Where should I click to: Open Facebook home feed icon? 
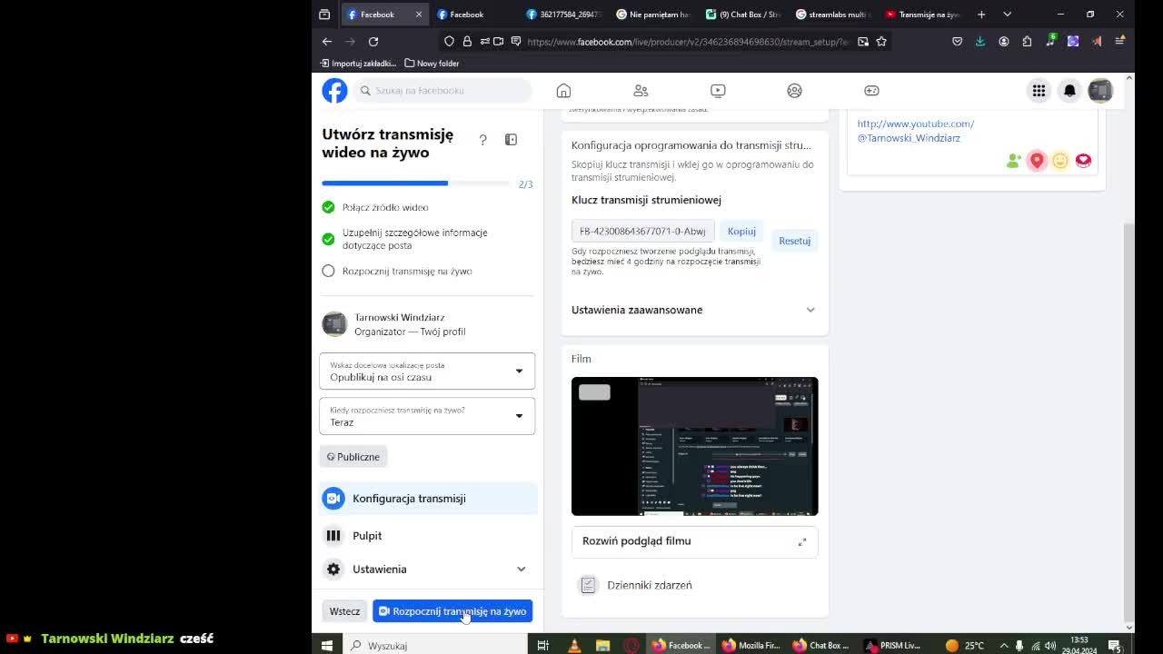tap(563, 90)
